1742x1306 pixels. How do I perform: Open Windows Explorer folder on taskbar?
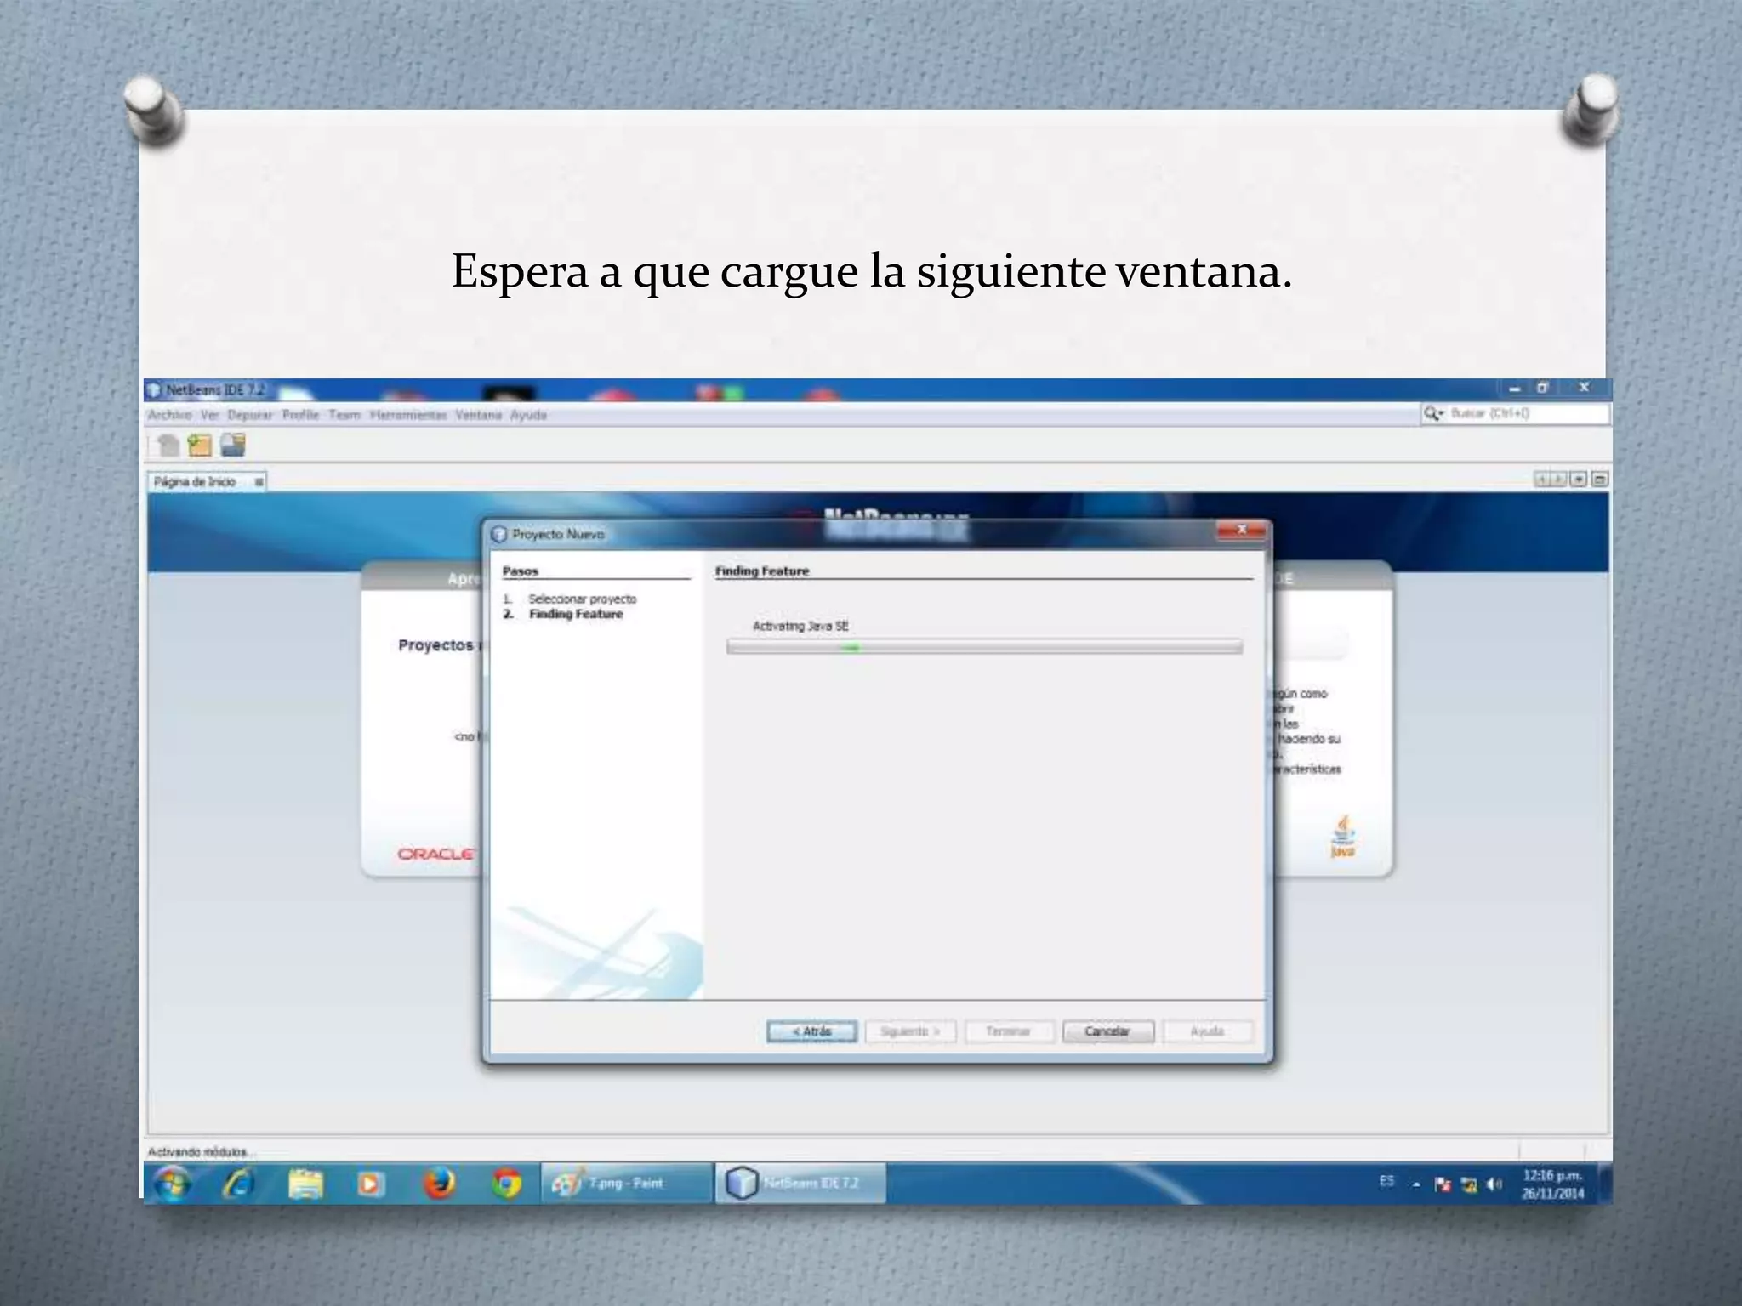(x=305, y=1184)
